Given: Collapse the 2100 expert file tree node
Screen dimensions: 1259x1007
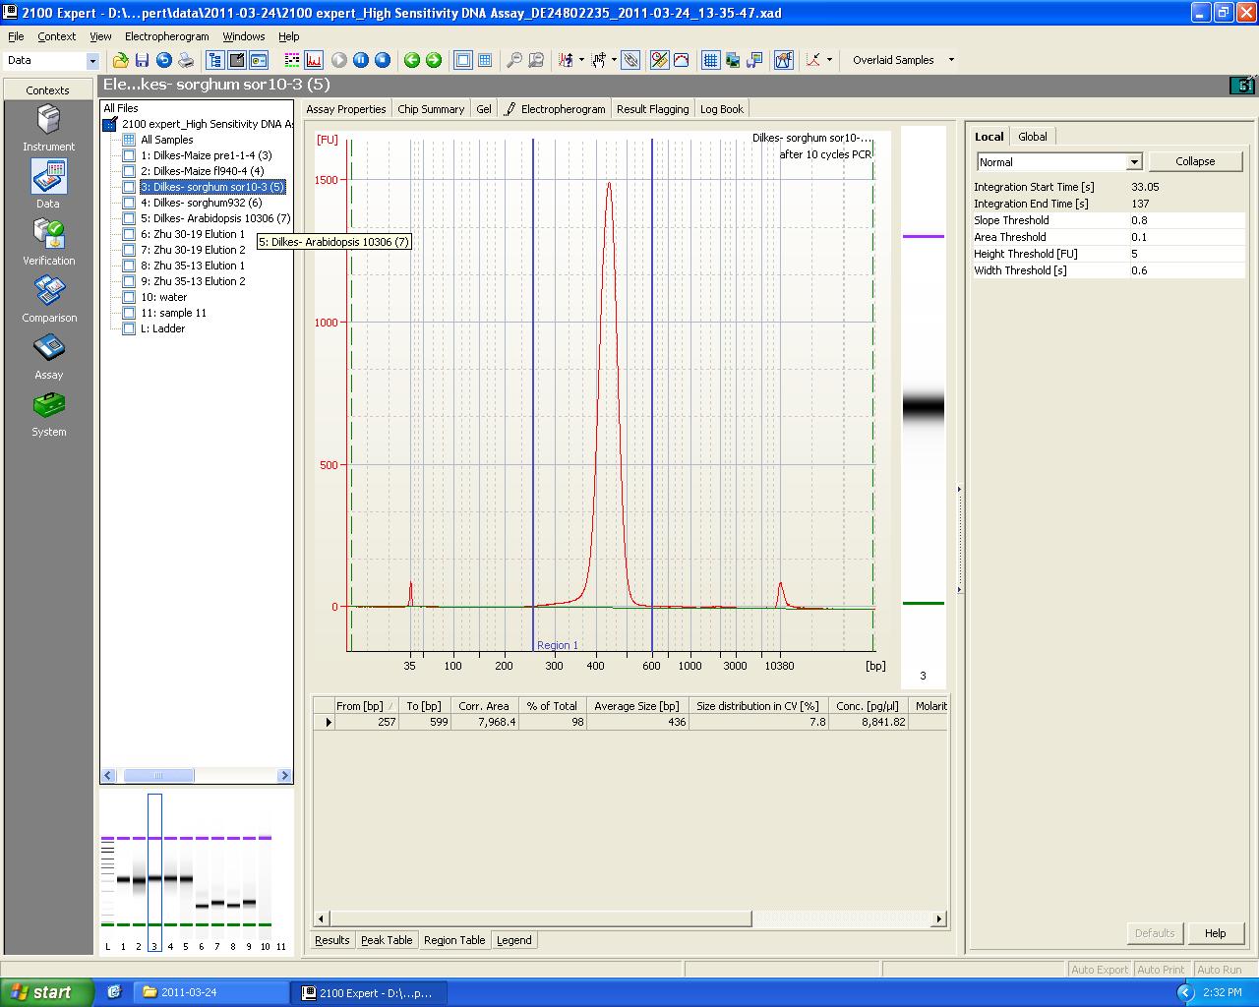Looking at the screenshot, I should click(110, 124).
